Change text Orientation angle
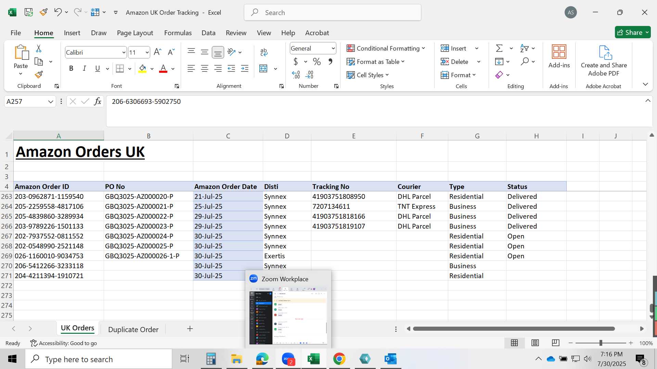 [x=232, y=52]
